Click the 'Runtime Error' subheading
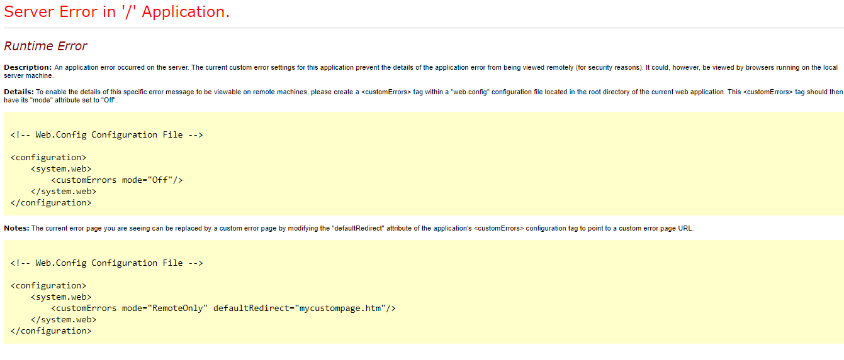This screenshot has height=360, width=844. point(45,46)
